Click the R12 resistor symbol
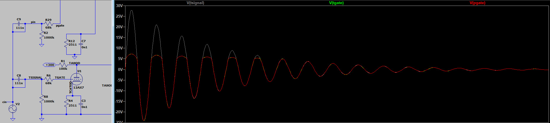The height and width of the screenshot is (123, 550). (67, 44)
